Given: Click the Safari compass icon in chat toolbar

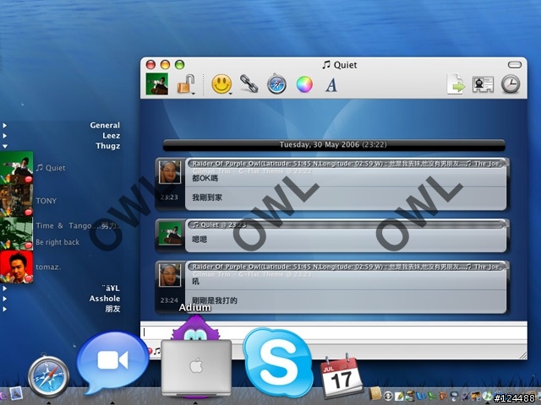Looking at the screenshot, I should (276, 84).
